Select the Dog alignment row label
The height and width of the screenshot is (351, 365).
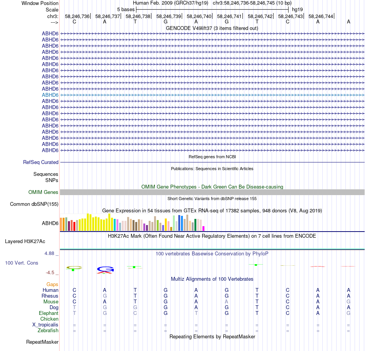54,308
